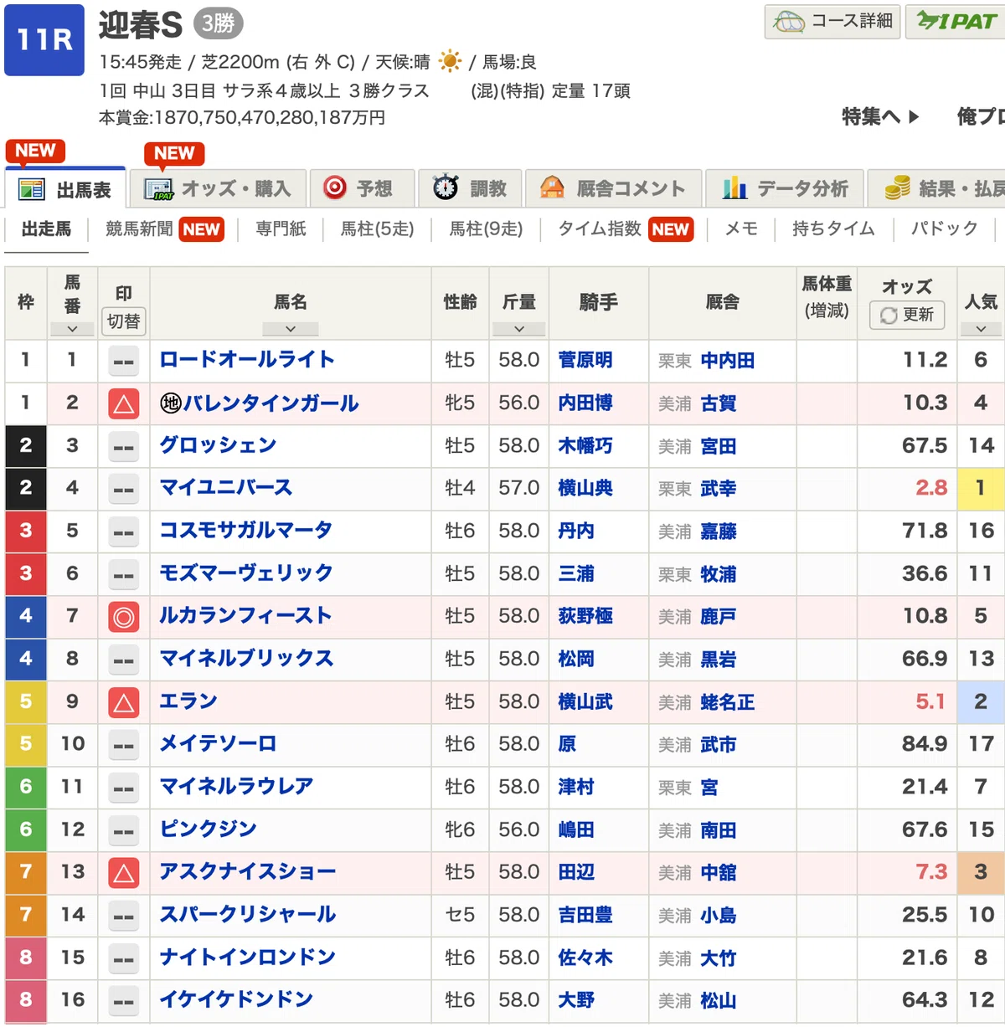Open the 馬柱(5走) sub-tab
1005x1027 pixels.
(377, 229)
